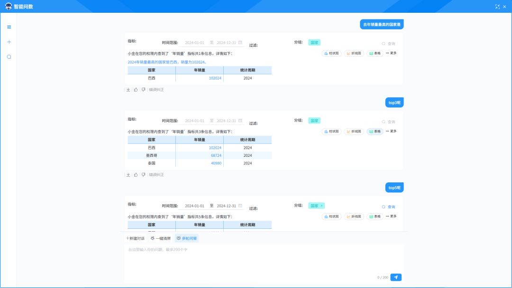Give thumbs up to the first answer
512x288 pixels.
(x=136, y=90)
